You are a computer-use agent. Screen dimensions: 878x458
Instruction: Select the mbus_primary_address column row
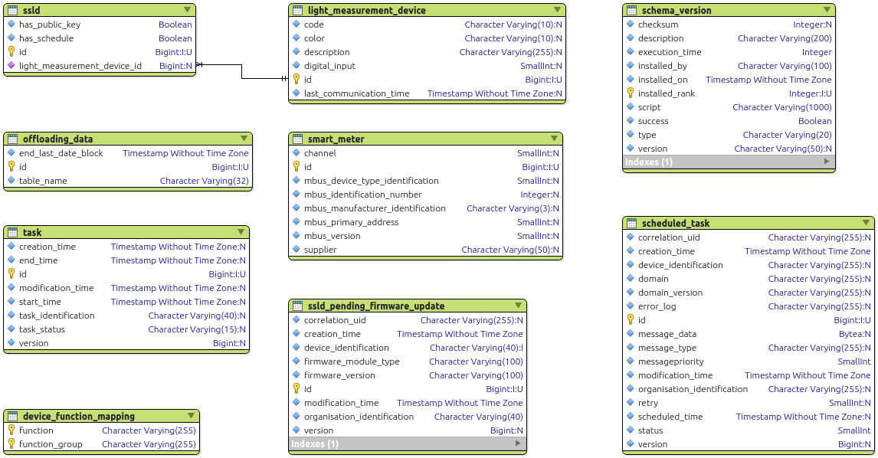351,222
